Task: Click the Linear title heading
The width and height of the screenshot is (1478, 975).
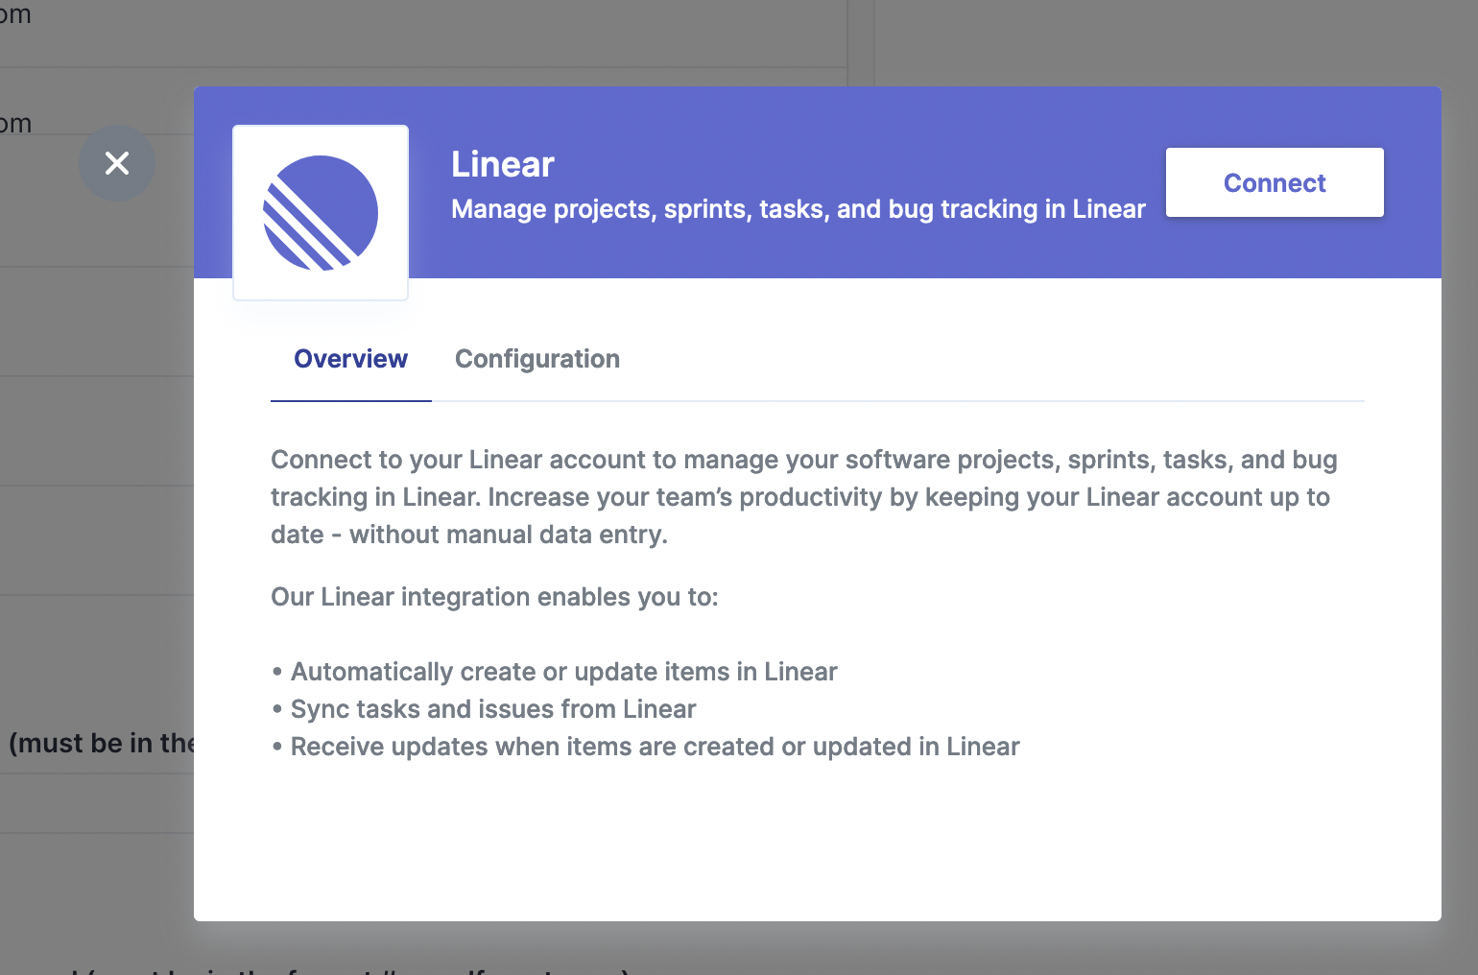Action: tap(503, 164)
